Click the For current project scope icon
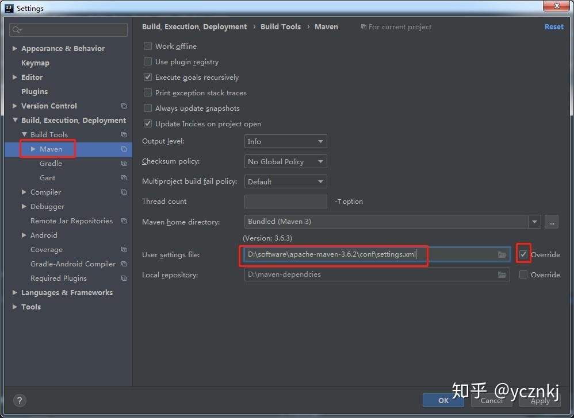 coord(363,26)
